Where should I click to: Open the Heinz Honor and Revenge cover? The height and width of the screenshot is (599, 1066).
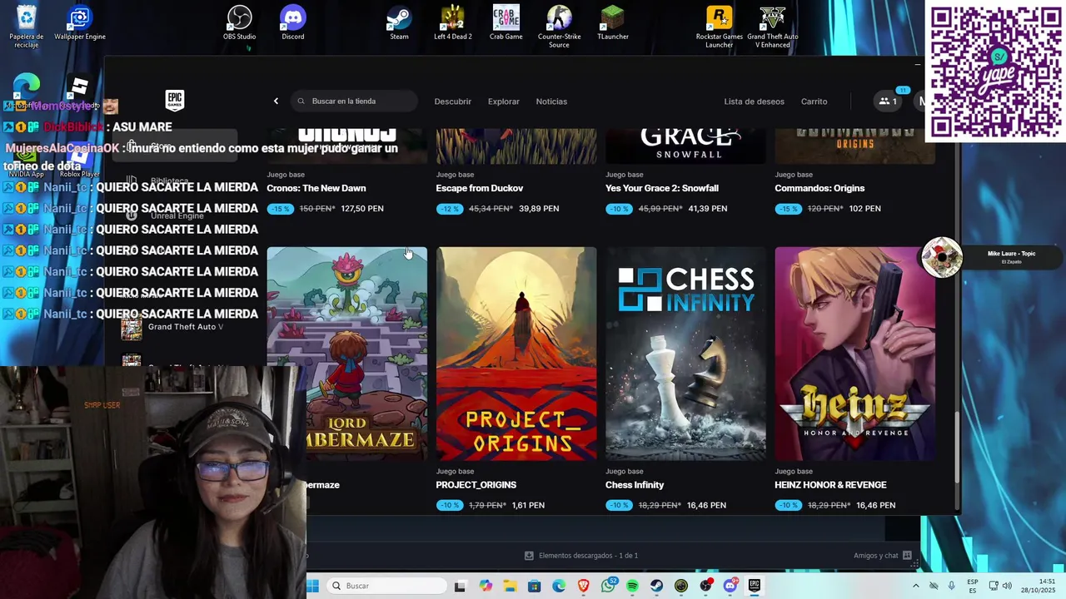[855, 354]
